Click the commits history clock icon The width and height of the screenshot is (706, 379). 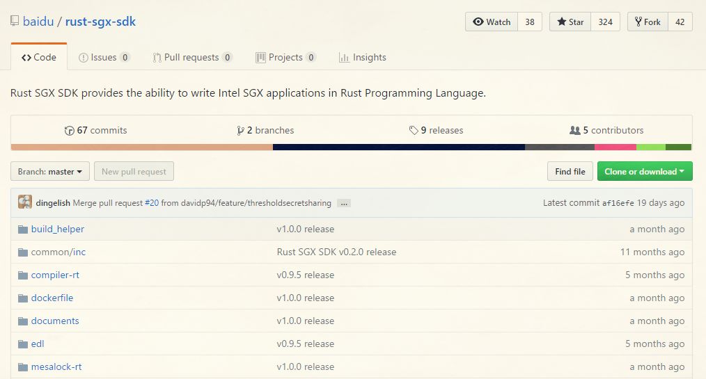tap(69, 131)
